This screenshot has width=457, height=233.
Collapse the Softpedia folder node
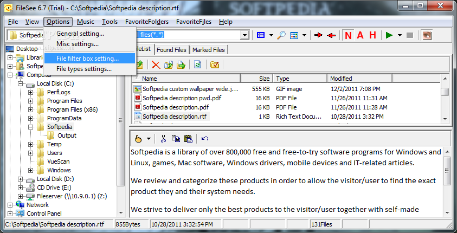coord(30,127)
